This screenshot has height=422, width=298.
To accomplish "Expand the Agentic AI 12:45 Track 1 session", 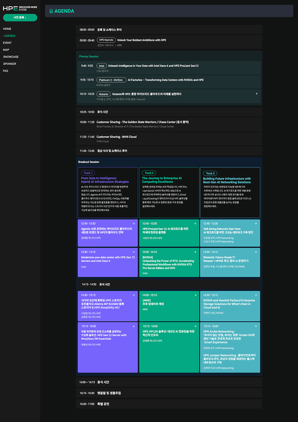I will point(134,223).
